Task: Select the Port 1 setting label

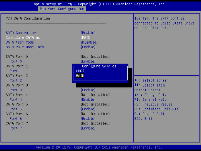Action: pos(16,71)
